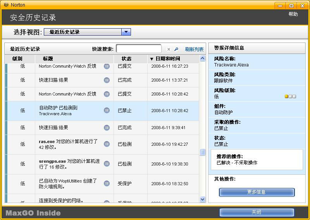Click the 最近历史记录 view combo box

[x=87, y=32]
